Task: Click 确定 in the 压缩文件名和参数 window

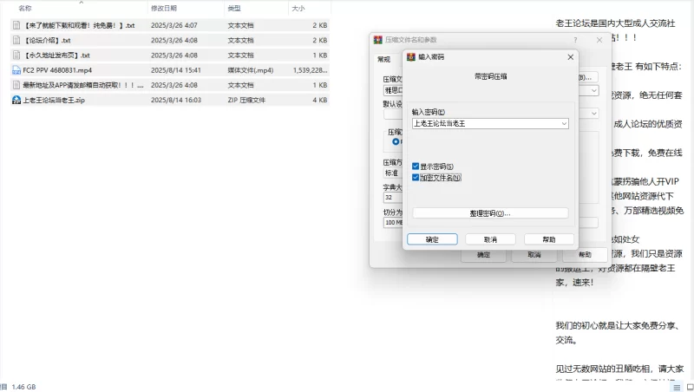Action: coord(483,255)
